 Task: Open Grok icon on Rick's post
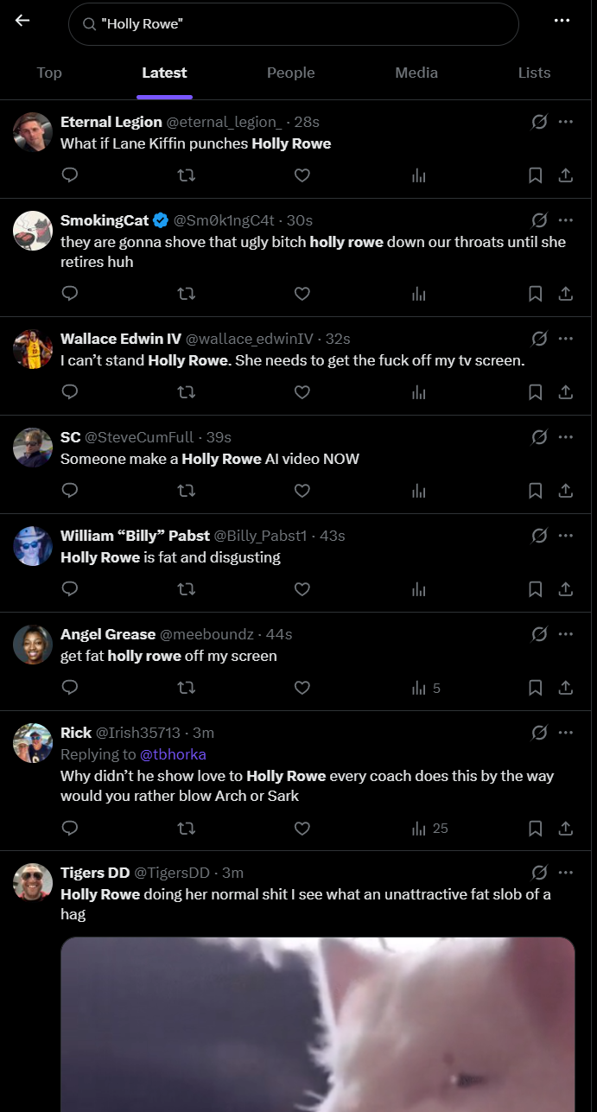[x=539, y=733]
